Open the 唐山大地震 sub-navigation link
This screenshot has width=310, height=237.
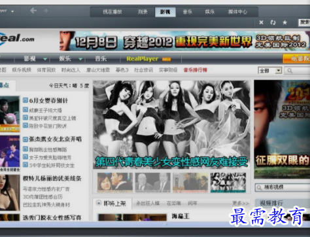[x=98, y=70]
